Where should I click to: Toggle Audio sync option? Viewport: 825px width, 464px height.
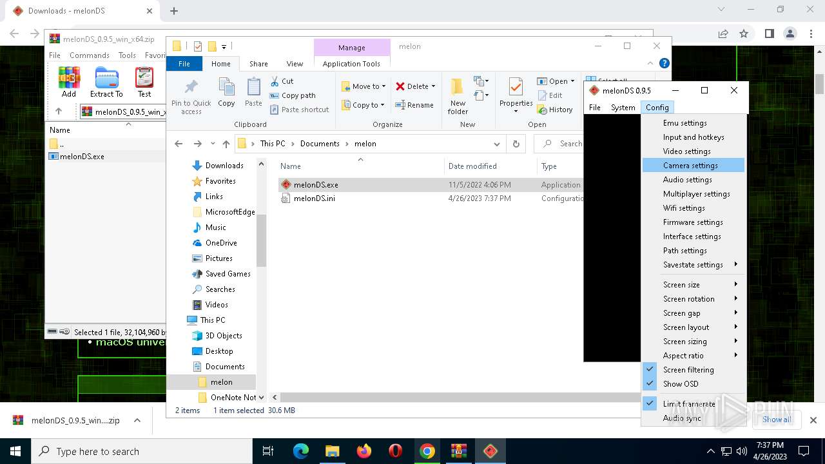(694, 418)
